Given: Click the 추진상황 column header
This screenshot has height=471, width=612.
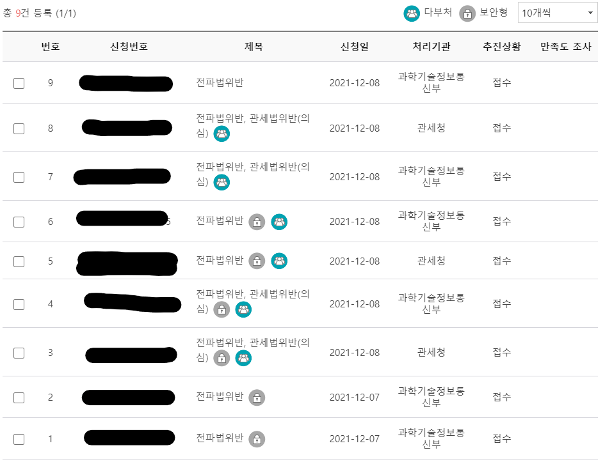Looking at the screenshot, I should [x=501, y=47].
